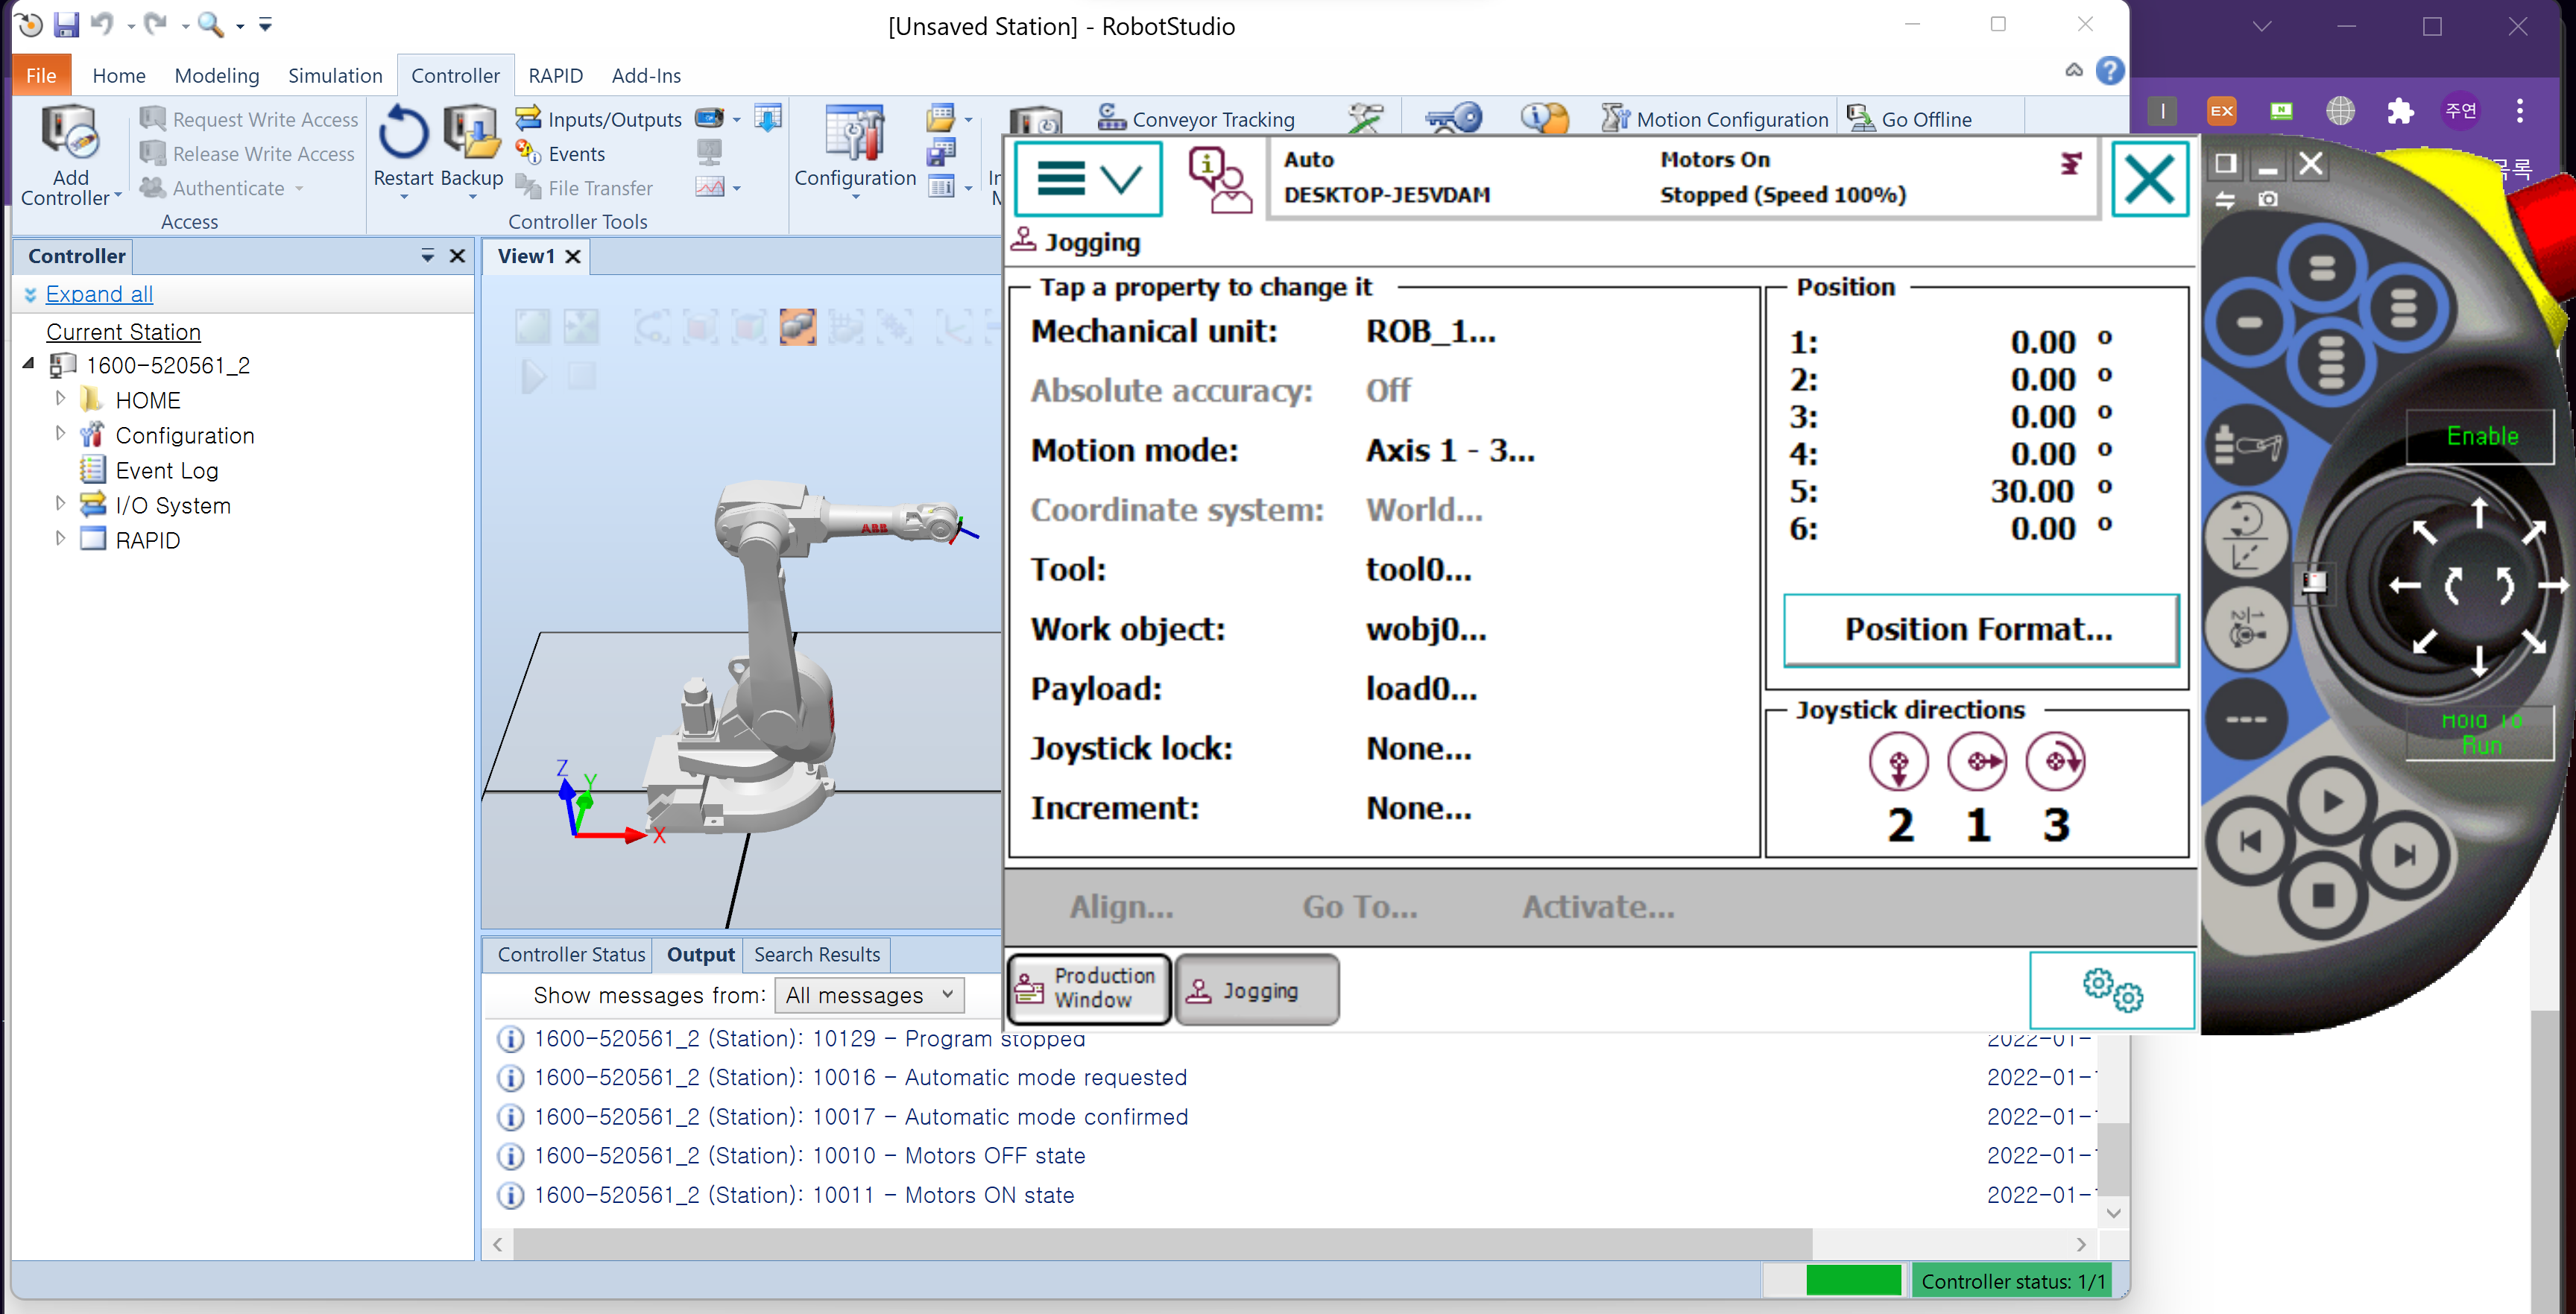Click the pendant increment toggle button
This screenshot has width=2576, height=1314.
tap(2246, 719)
